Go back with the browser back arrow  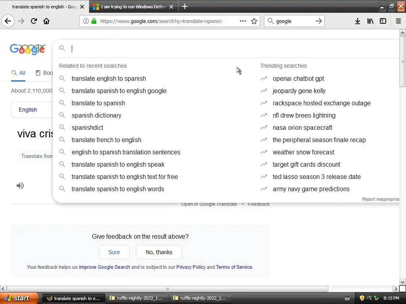(8, 21)
